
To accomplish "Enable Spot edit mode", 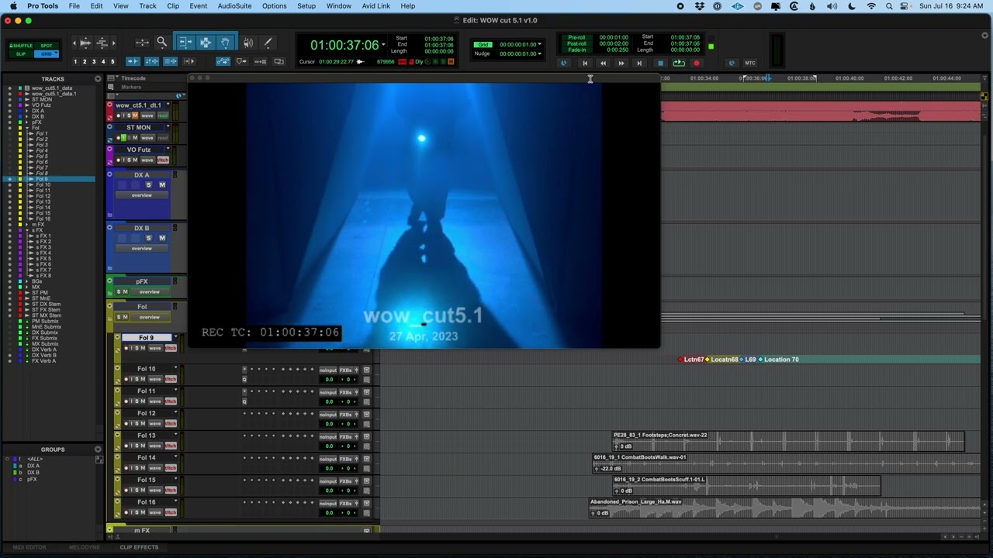I will 47,46.
